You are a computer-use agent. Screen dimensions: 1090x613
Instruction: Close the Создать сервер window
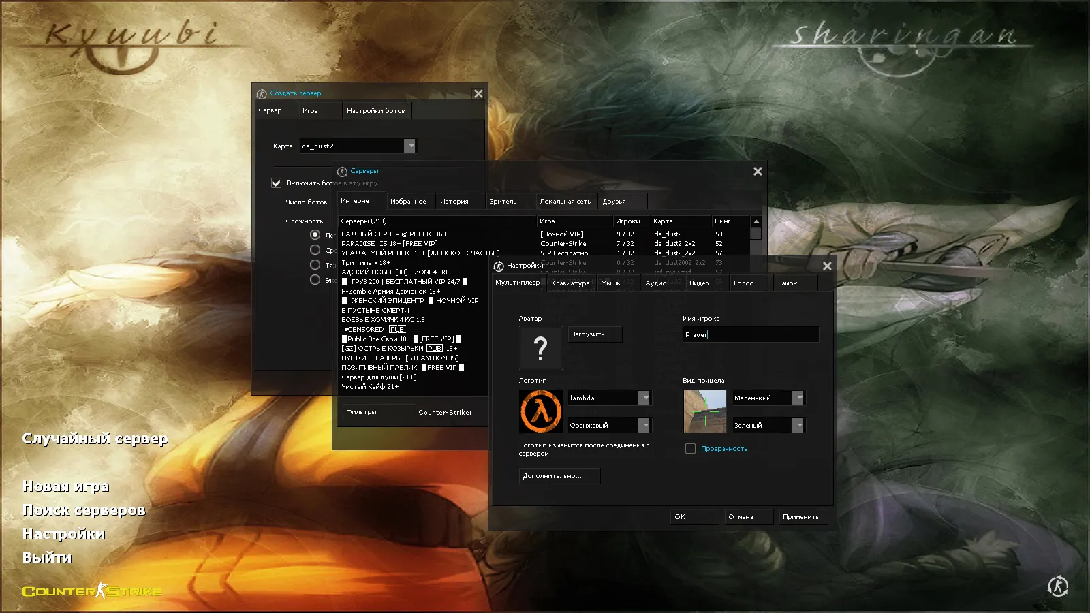coord(478,94)
